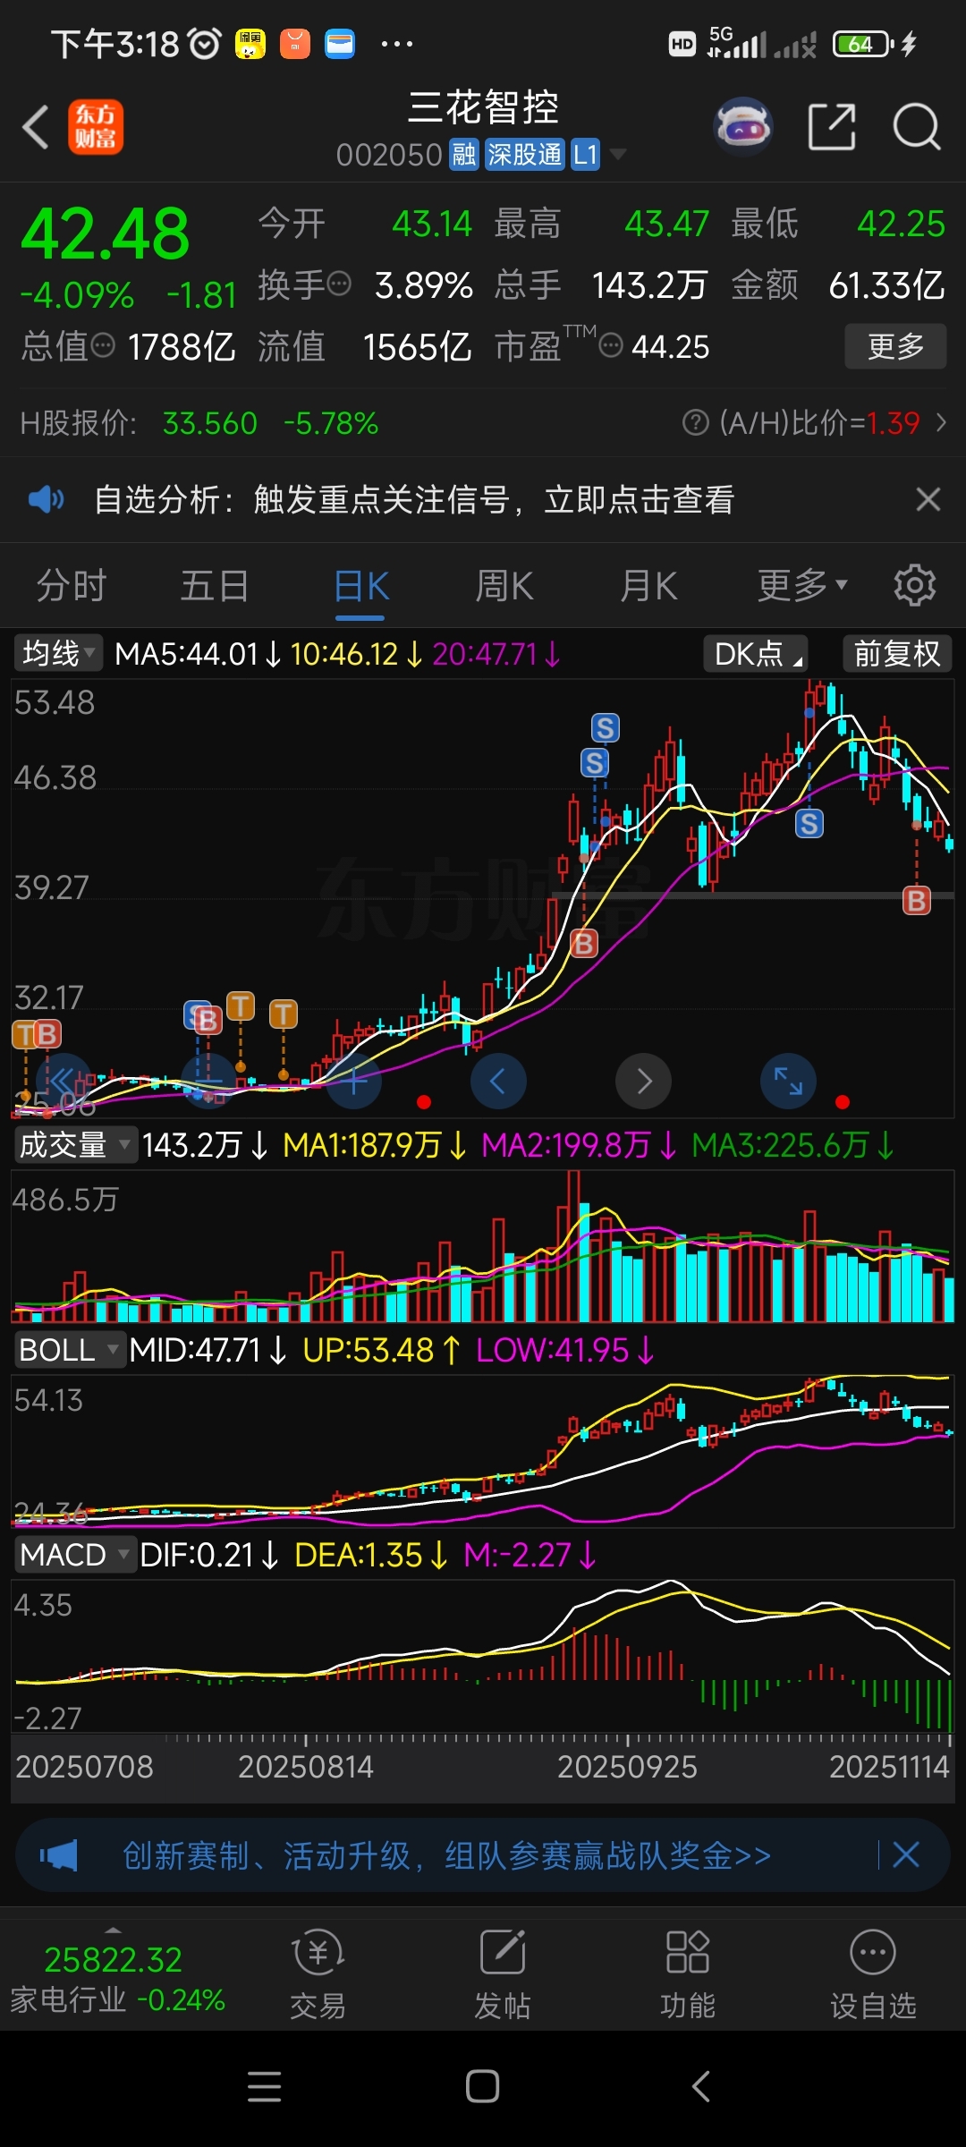Screen dimensions: 966x2147
Task: Change the 前复权 adjustment setting
Action: (x=896, y=653)
